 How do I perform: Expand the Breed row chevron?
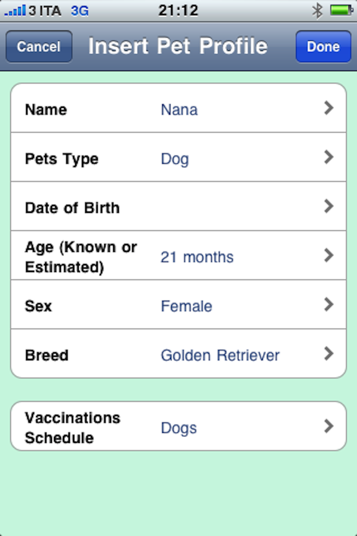(x=329, y=354)
